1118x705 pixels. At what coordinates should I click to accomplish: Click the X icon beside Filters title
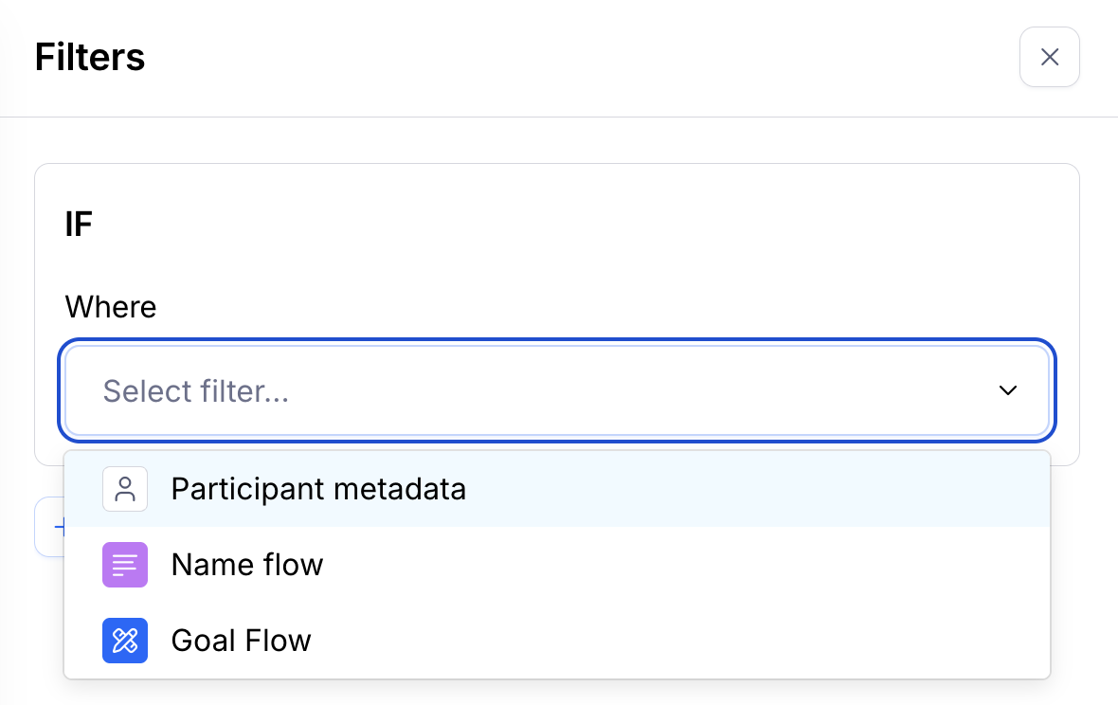pyautogui.click(x=1049, y=57)
